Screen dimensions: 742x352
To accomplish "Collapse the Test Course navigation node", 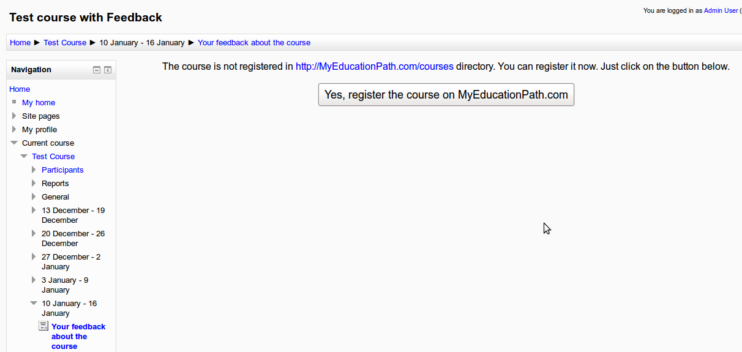I will (24, 156).
